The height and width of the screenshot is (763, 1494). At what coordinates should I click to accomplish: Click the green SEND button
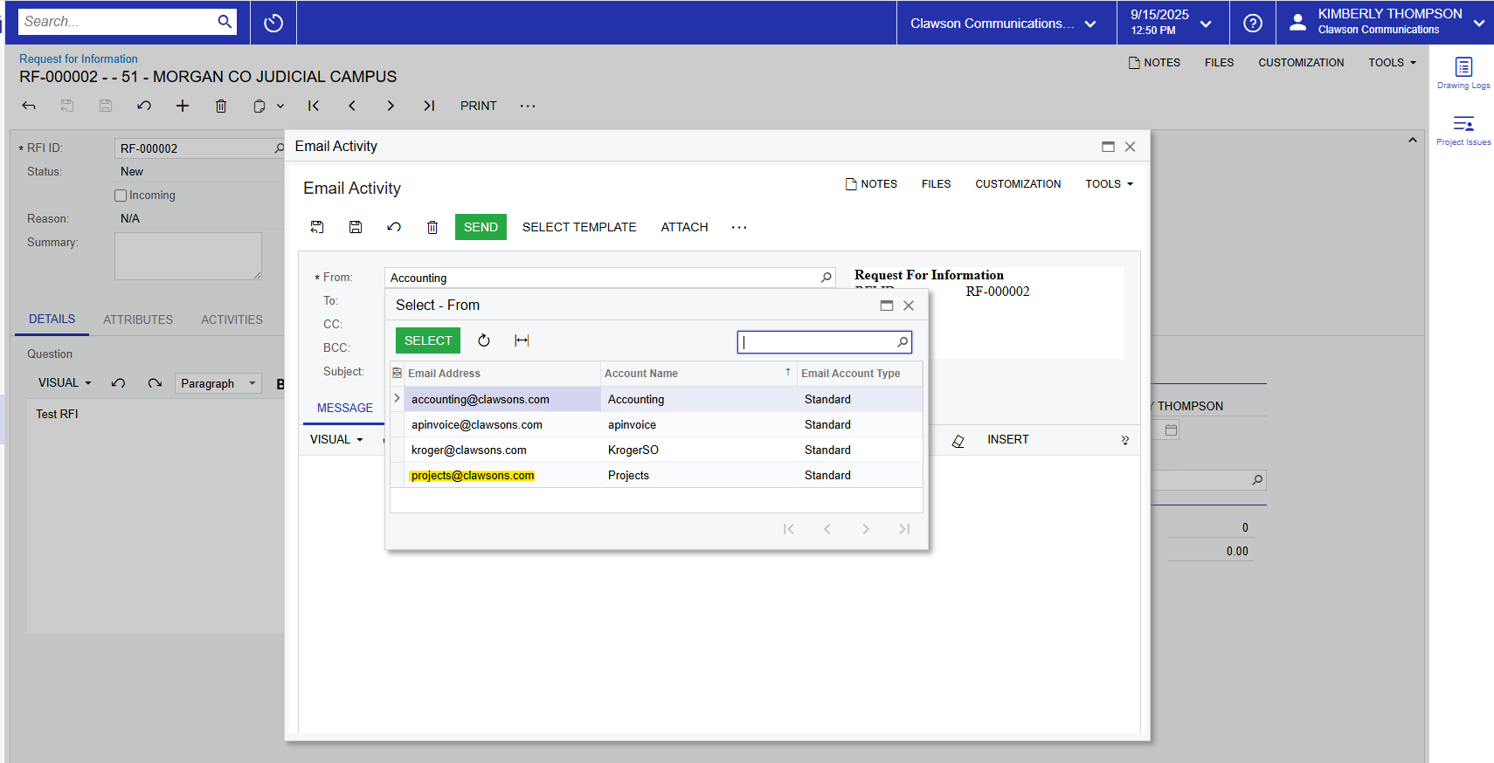click(x=481, y=227)
